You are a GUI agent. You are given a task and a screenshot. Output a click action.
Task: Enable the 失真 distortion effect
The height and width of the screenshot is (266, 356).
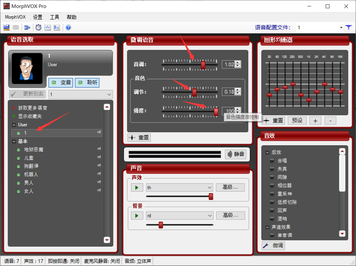272,169
